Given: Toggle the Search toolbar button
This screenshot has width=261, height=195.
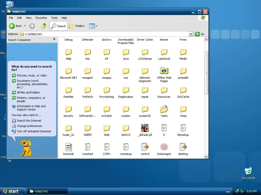Looking at the screenshot, I should point(59,26).
